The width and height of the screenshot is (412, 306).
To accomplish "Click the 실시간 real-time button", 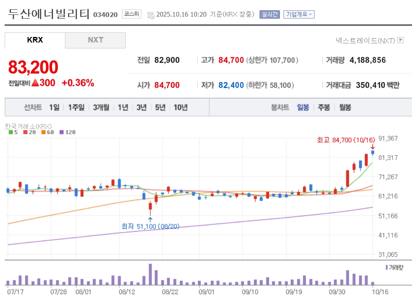I will click(270, 14).
